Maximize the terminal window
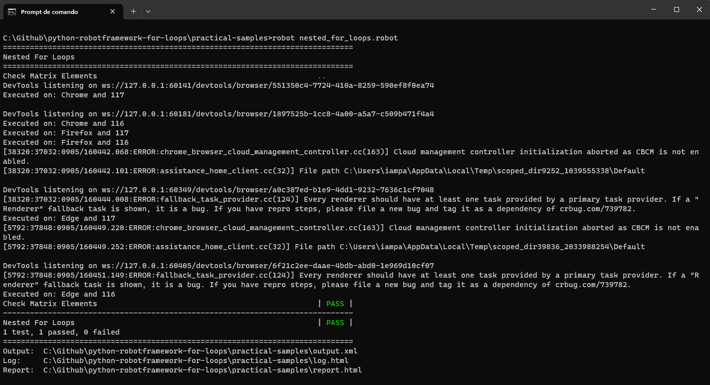 (677, 9)
